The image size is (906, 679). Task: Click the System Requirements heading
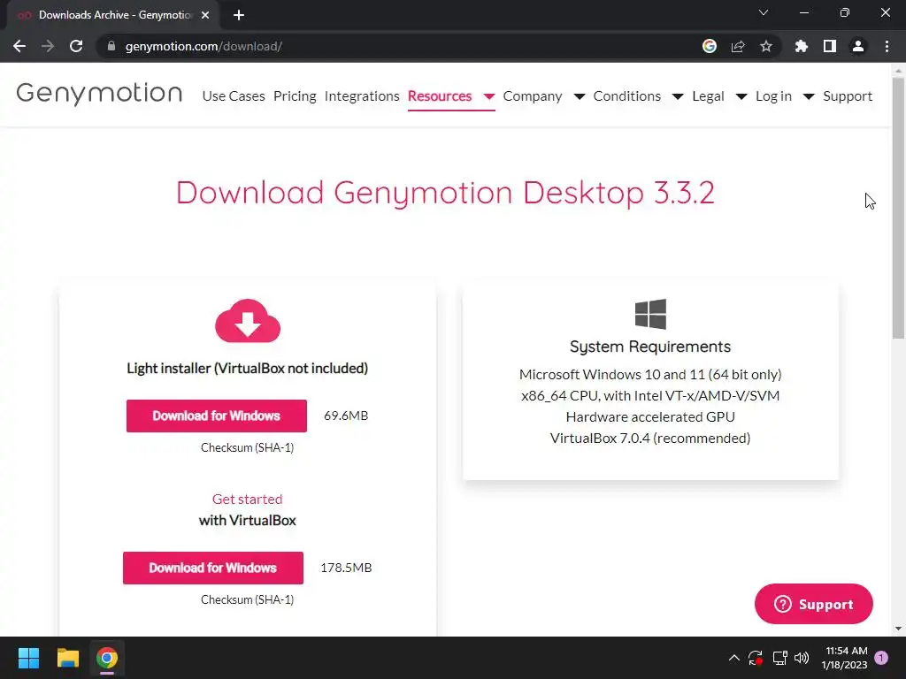pyautogui.click(x=650, y=347)
